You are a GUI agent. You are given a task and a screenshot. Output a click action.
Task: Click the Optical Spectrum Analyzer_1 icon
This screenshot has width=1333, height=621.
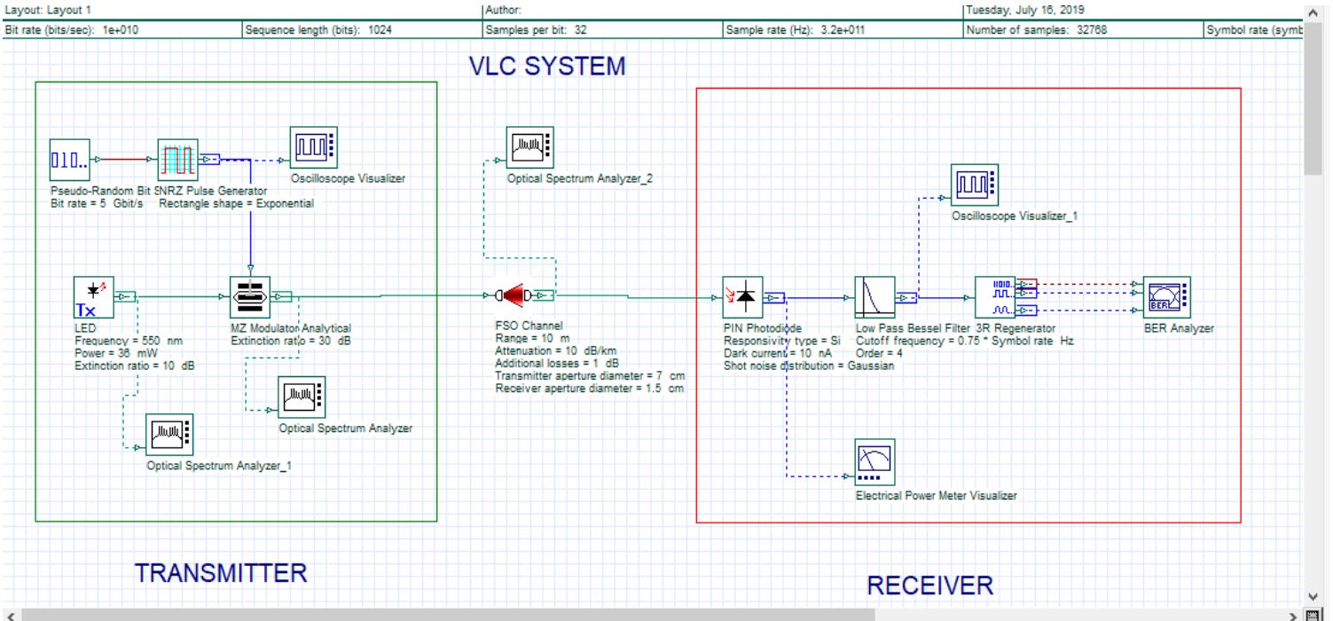169,434
